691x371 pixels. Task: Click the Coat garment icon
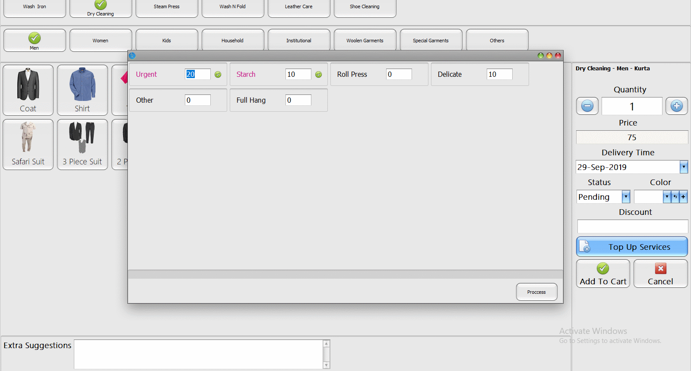click(28, 90)
